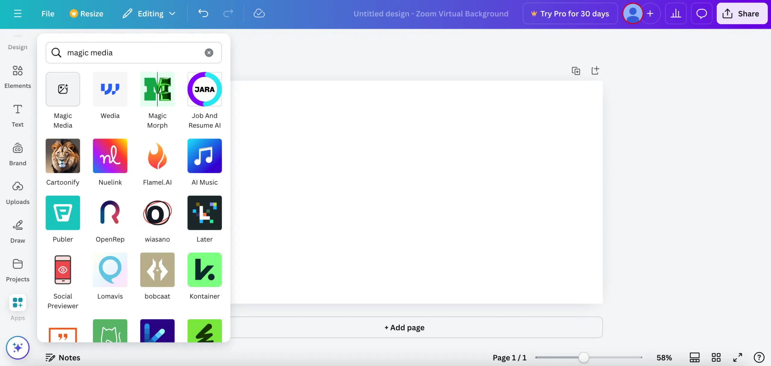Open the OpenRep app
771x366 pixels.
[x=110, y=219]
